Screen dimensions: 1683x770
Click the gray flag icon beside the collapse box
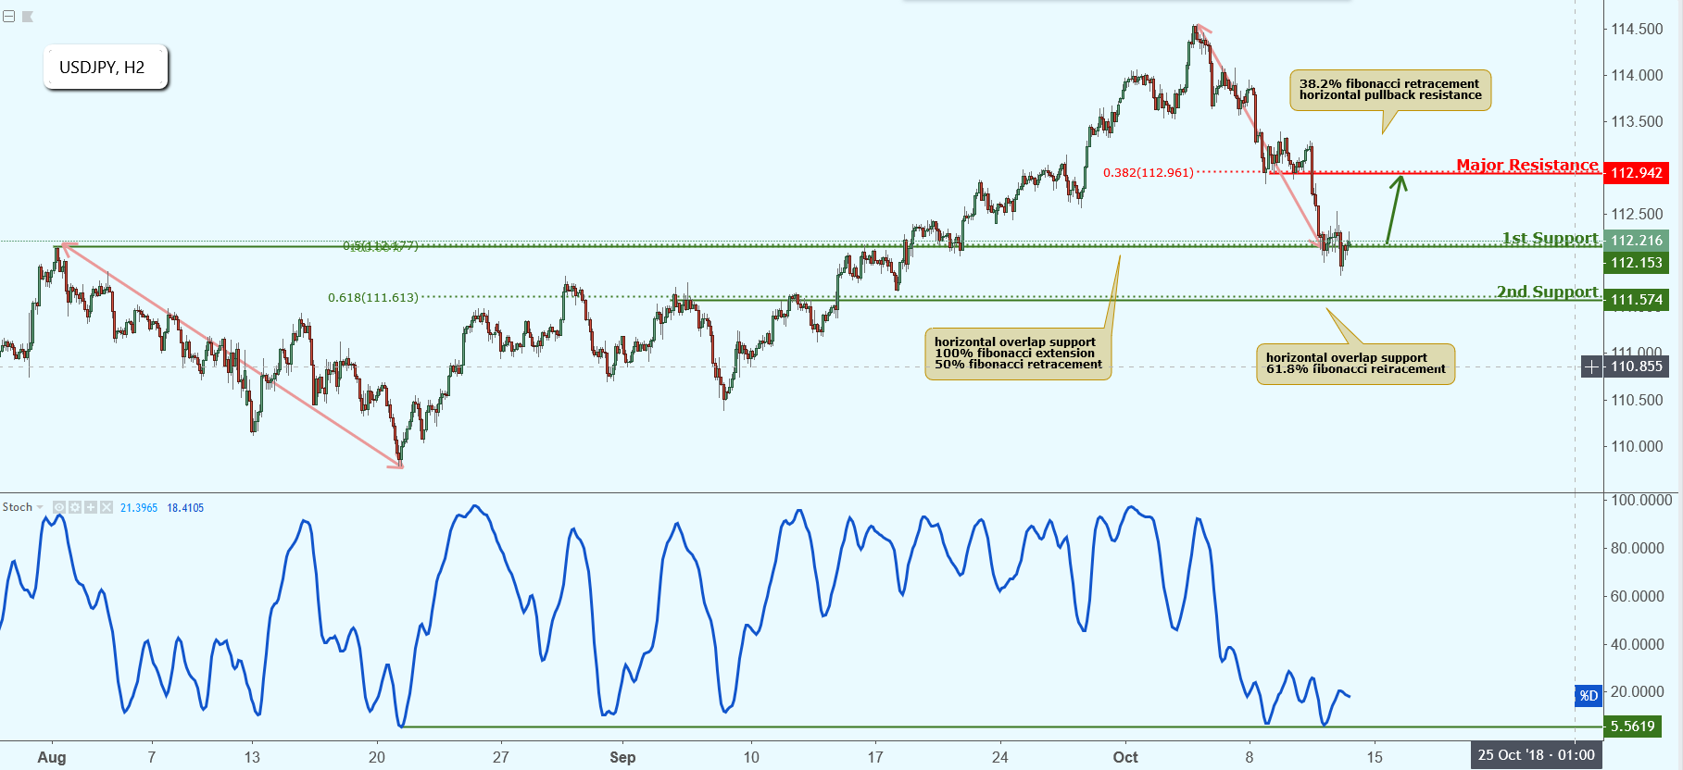28,17
